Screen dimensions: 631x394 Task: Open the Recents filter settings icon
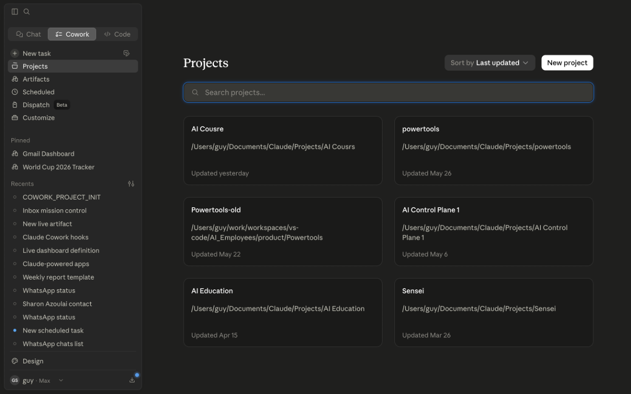click(x=131, y=184)
